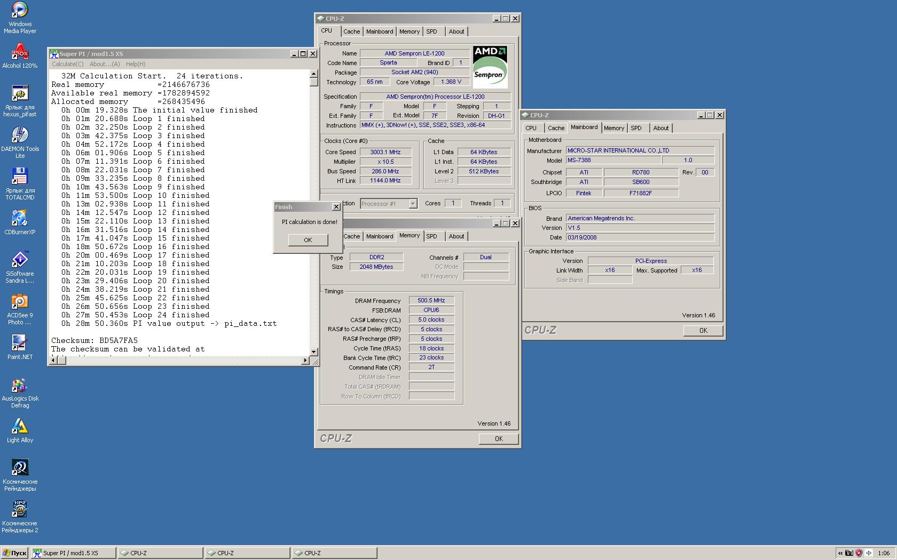
Task: Click the Finish dialog close button
Action: click(x=336, y=207)
